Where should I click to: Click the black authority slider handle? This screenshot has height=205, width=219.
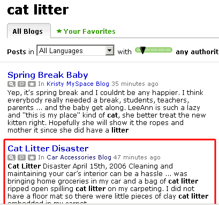(142, 50)
